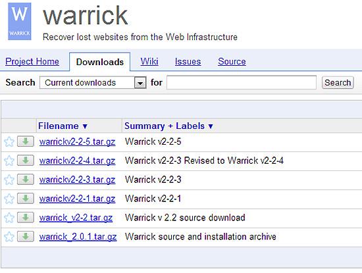The width and height of the screenshot is (362, 273).
Task: Star the warrick_v2-2.tar.gz download
Action: 9,218
